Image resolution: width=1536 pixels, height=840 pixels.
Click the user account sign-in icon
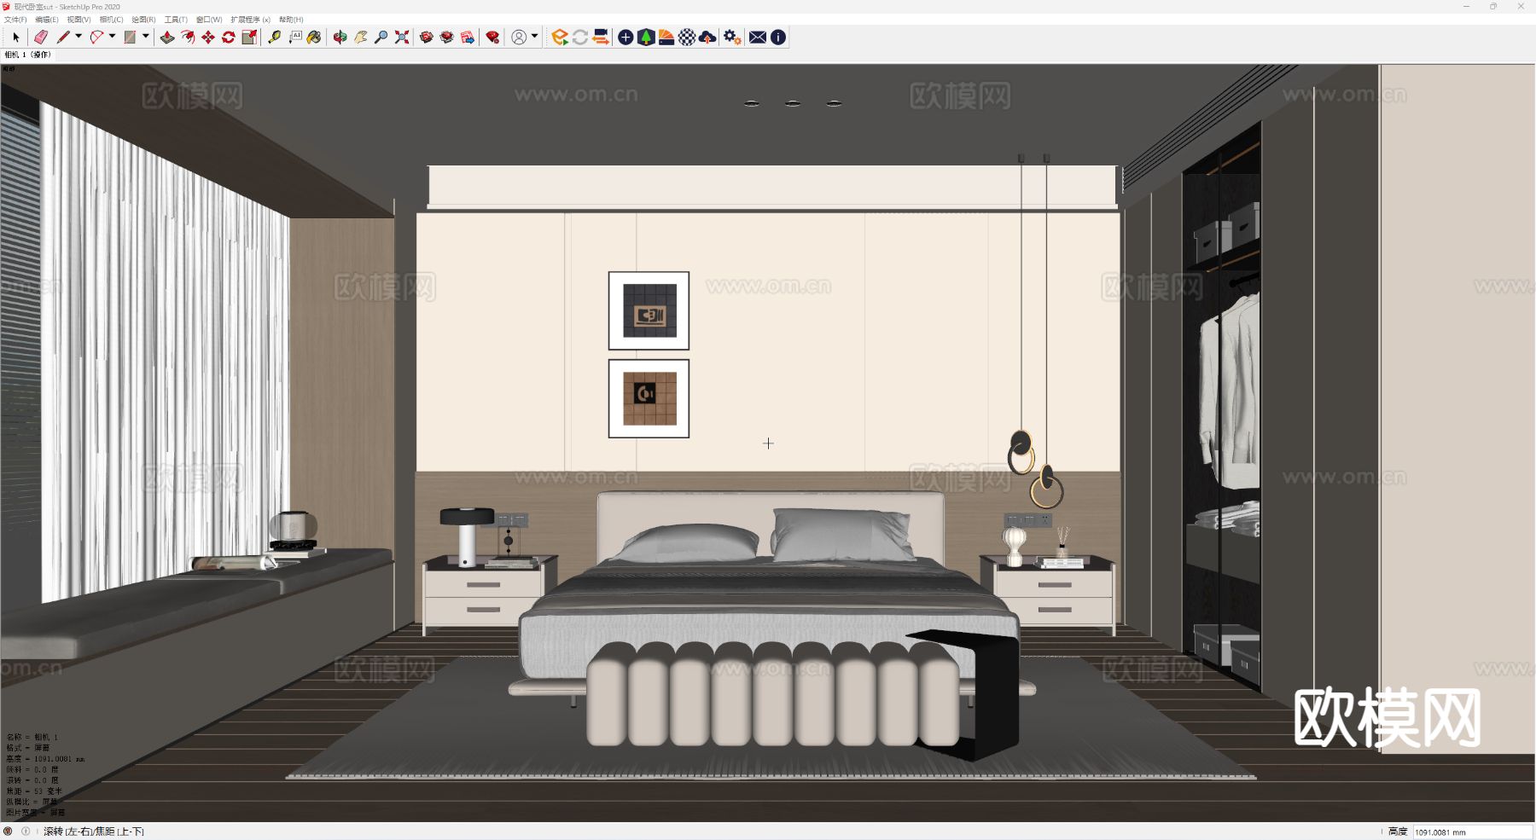click(x=519, y=37)
